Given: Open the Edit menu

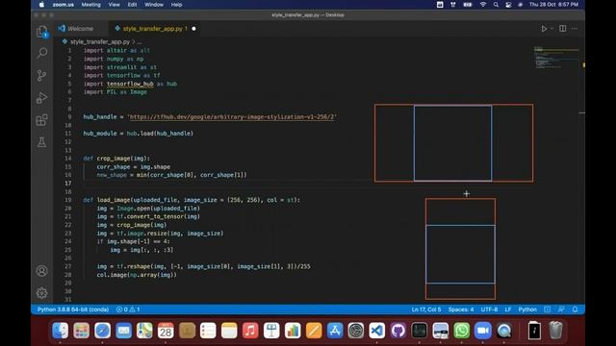Looking at the screenshot, I should click(x=132, y=5).
